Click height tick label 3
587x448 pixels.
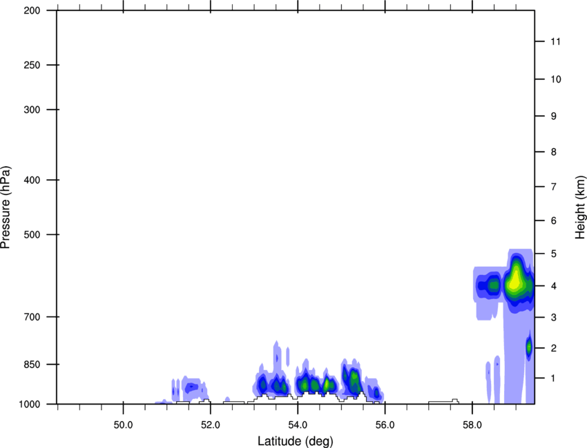click(553, 318)
